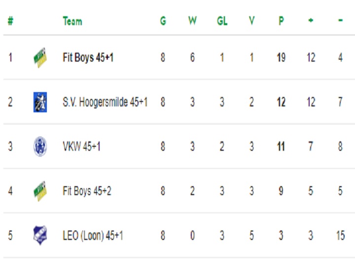This screenshot has width=355, height=266.
Task: Click the LEO (Loon) shield logo
Action: pyautogui.click(x=40, y=235)
